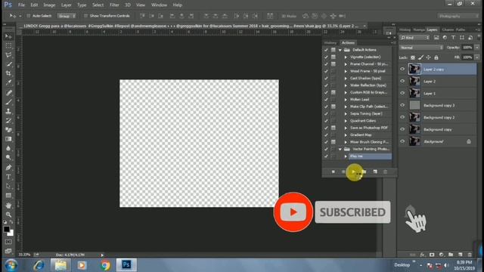Screen dimensions: 484x272
Task: Switch to History tab beside Actions
Action: 330,43
